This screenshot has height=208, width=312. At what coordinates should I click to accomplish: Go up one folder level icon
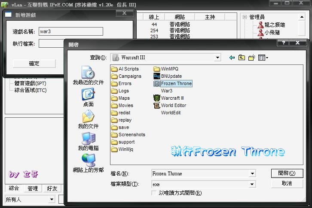click(242, 58)
